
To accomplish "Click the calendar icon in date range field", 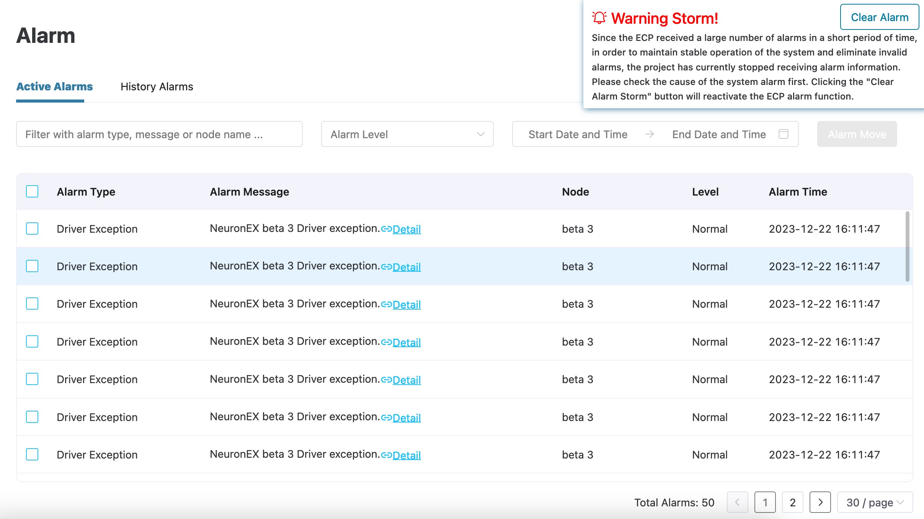I will 784,134.
